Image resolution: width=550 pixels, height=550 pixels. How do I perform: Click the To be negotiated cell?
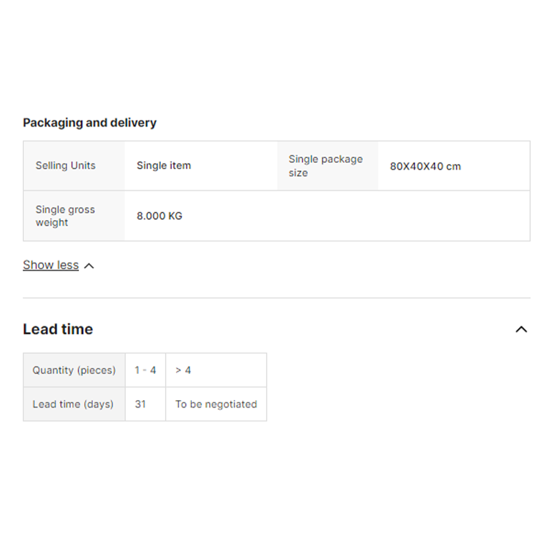click(216, 404)
